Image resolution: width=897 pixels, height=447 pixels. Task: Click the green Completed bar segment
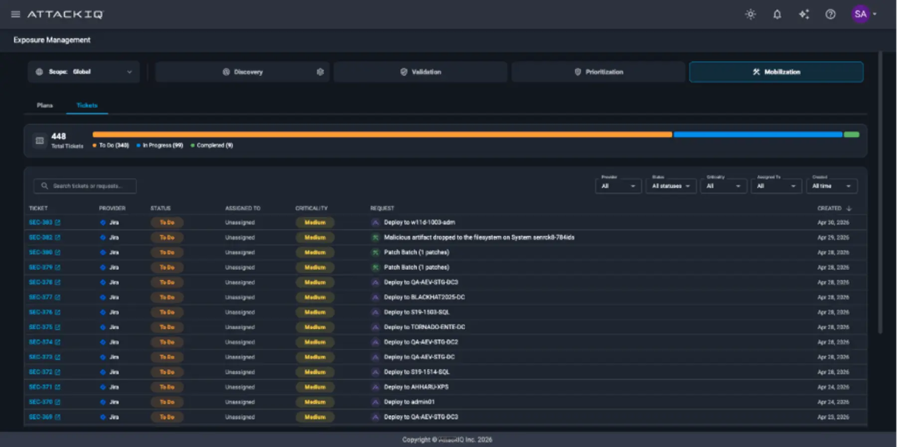tap(852, 134)
